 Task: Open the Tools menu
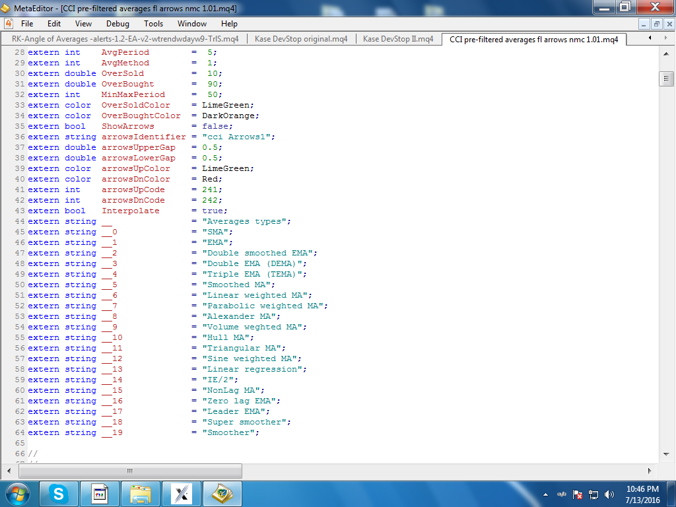tap(153, 24)
